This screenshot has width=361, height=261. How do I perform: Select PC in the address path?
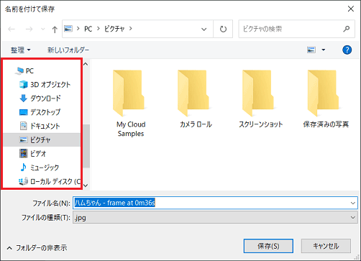(x=88, y=29)
